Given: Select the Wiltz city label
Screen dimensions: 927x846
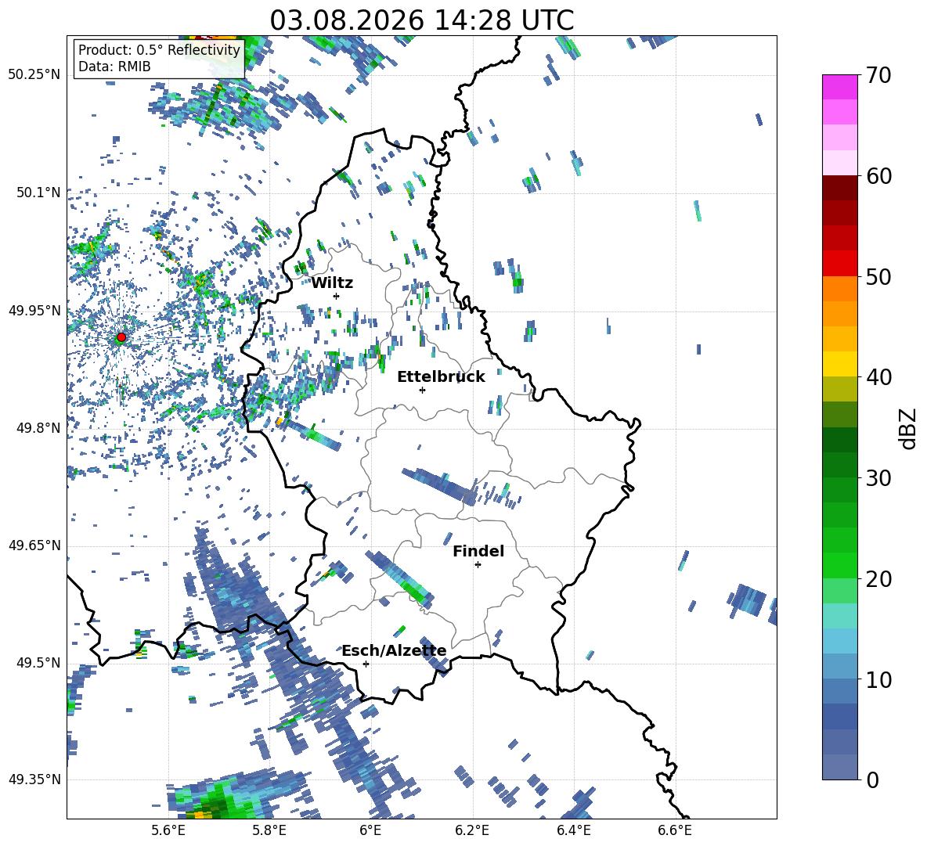Looking at the screenshot, I should coord(332,283).
